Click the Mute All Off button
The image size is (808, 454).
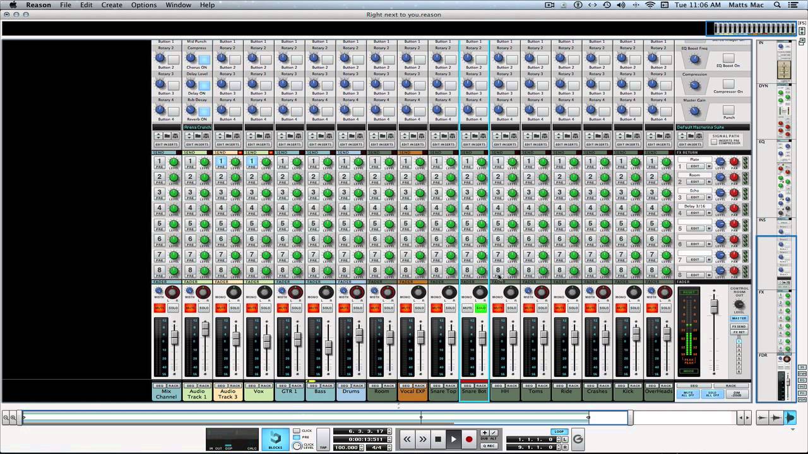tap(687, 393)
